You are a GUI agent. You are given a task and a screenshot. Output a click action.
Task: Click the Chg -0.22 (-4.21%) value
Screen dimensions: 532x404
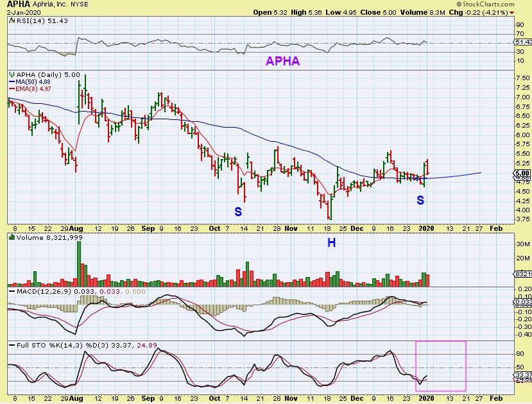478,13
